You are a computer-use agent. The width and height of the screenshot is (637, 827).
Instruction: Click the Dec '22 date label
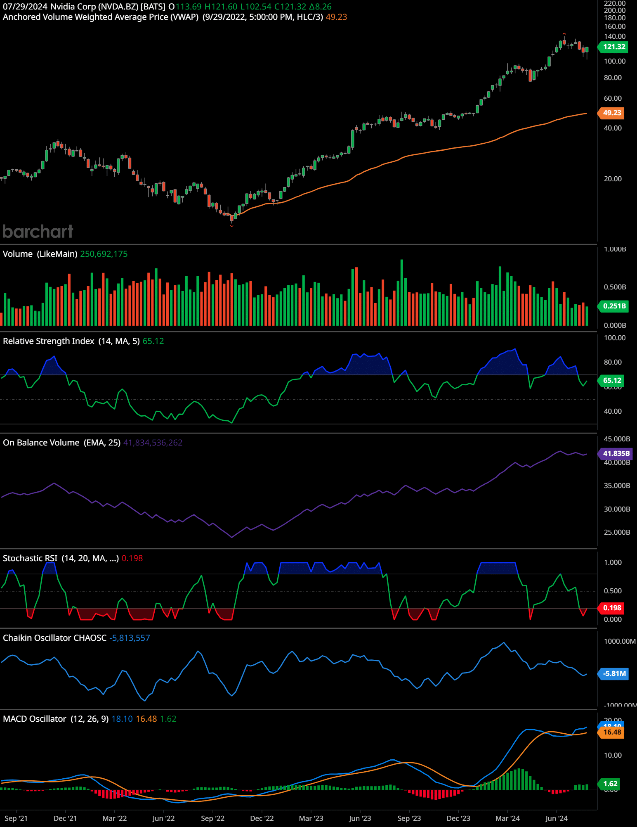tap(262, 818)
